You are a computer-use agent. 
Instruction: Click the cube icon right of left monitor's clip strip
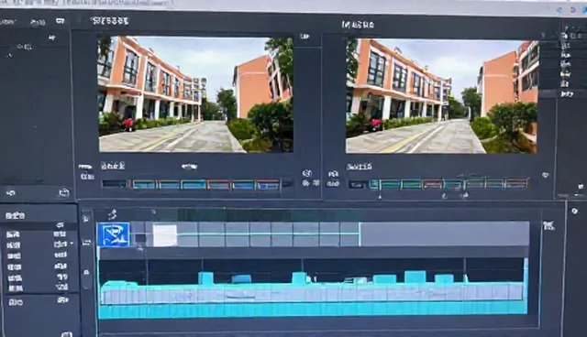pos(306,173)
